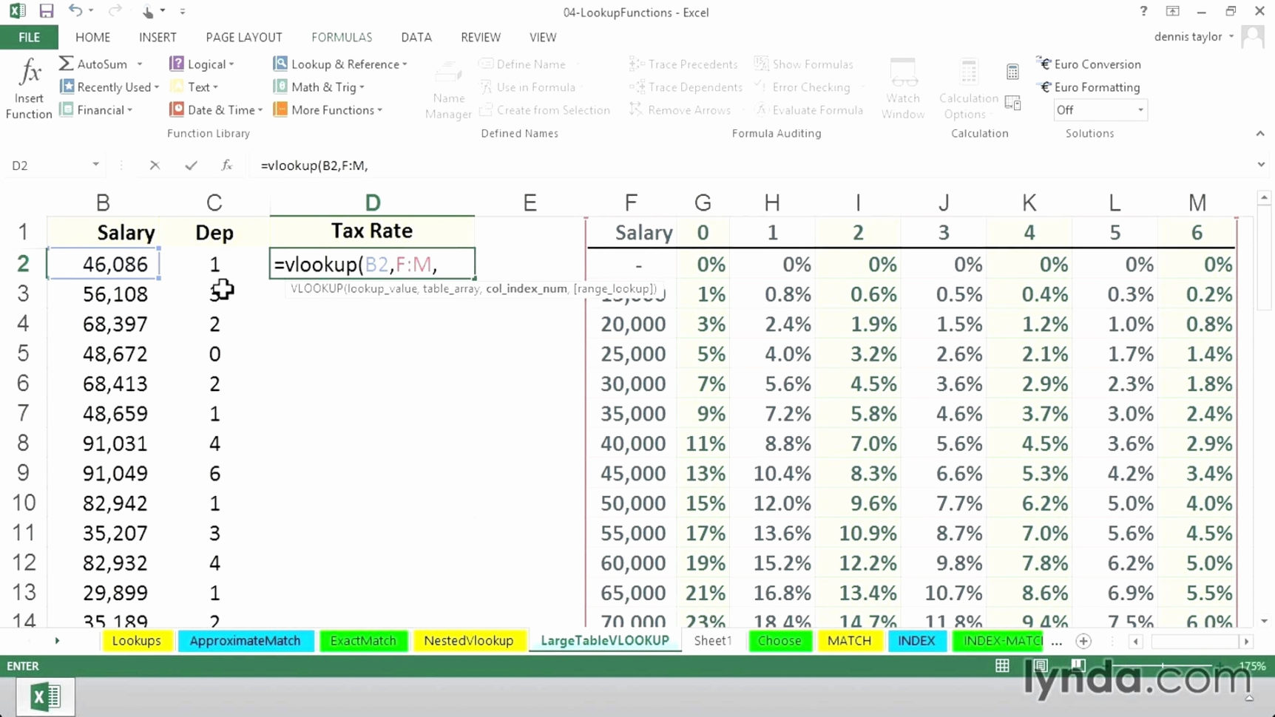
Task: Collapse the ribbon with the chevron arrow
Action: pos(1259,134)
